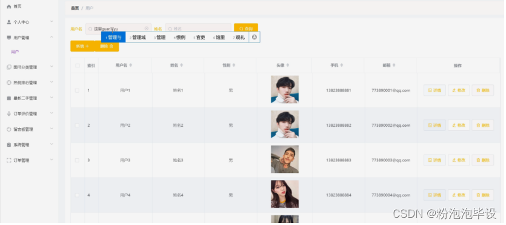506x225 pixels.
Task: Expand the 系统管理 menu chevron
Action: tap(52, 144)
